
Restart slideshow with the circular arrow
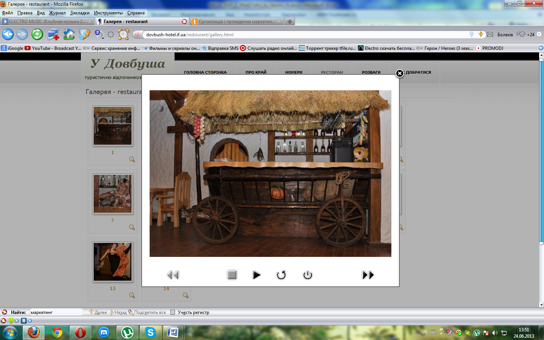pos(281,275)
